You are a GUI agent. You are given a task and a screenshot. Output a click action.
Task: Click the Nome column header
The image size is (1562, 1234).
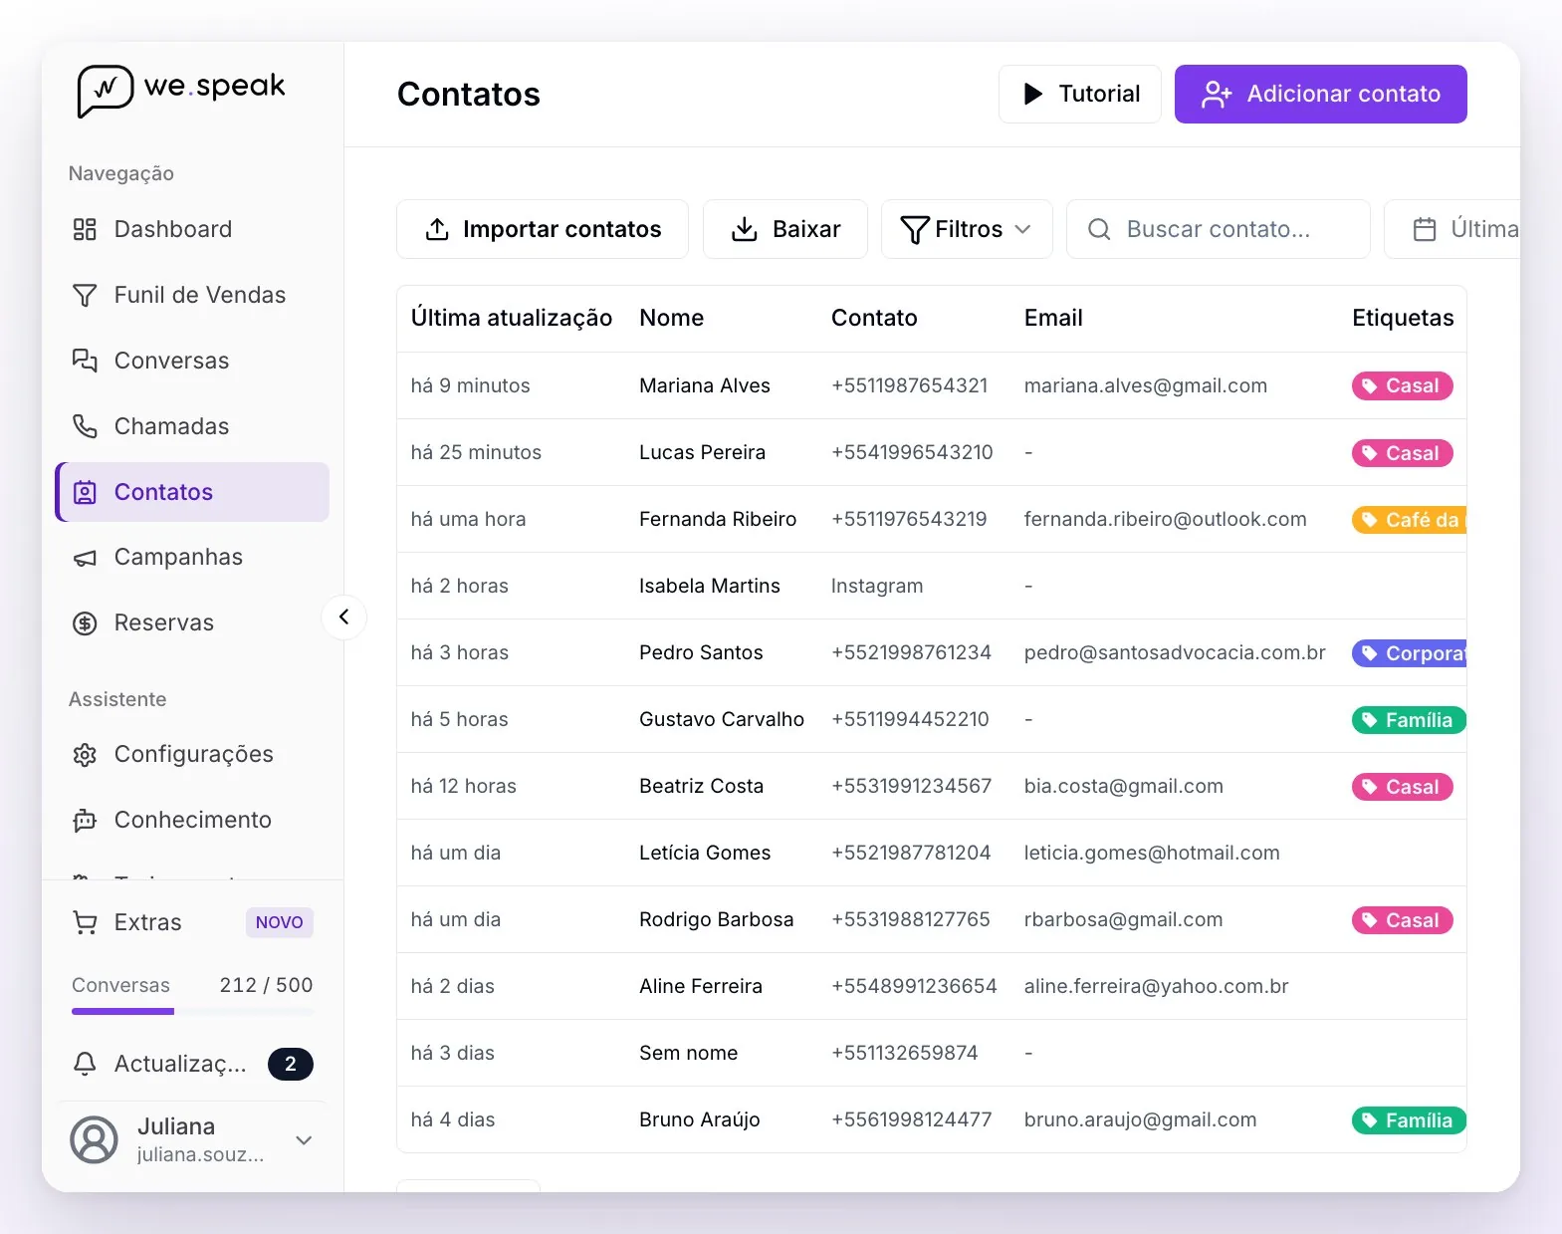[x=672, y=318]
